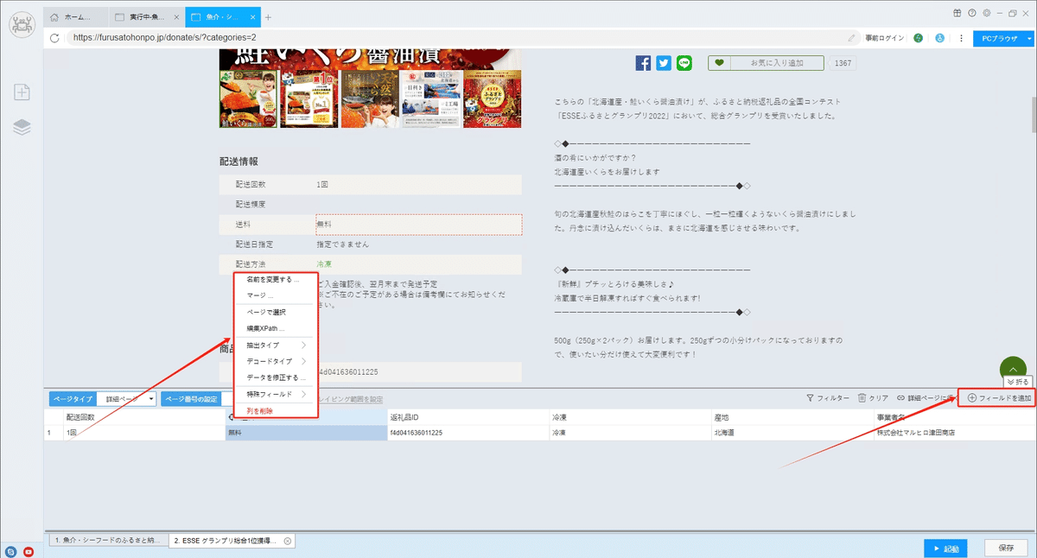Share on Twitter icon
This screenshot has height=558, width=1037.
(664, 63)
